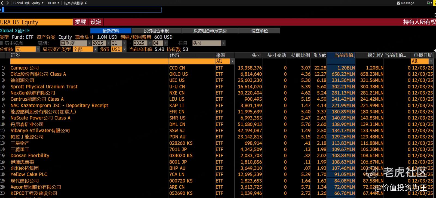Click the forward navigation arrow
The width and height of the screenshot is (436, 198).
click(8, 3)
